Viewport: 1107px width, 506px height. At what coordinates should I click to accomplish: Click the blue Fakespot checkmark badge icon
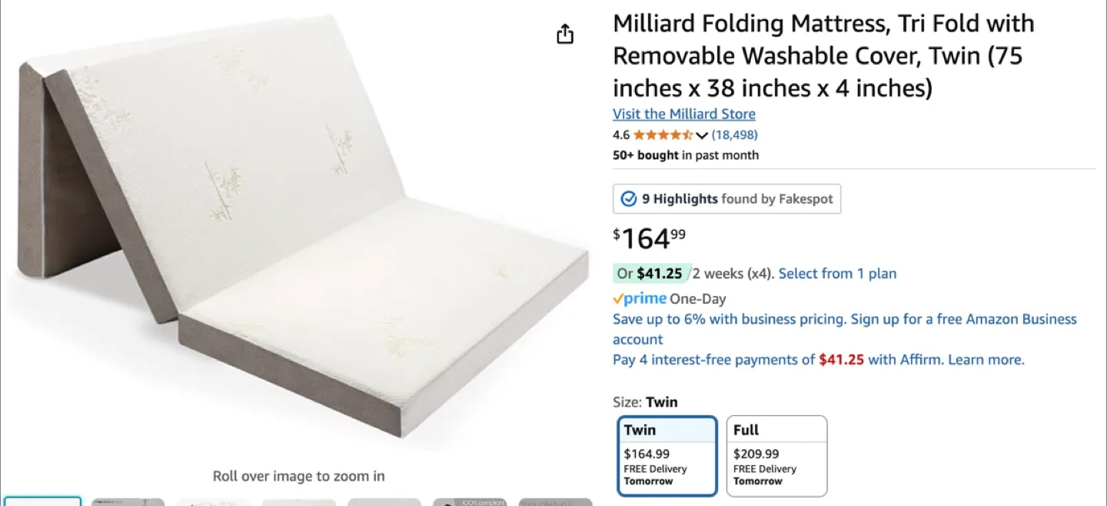coord(628,198)
